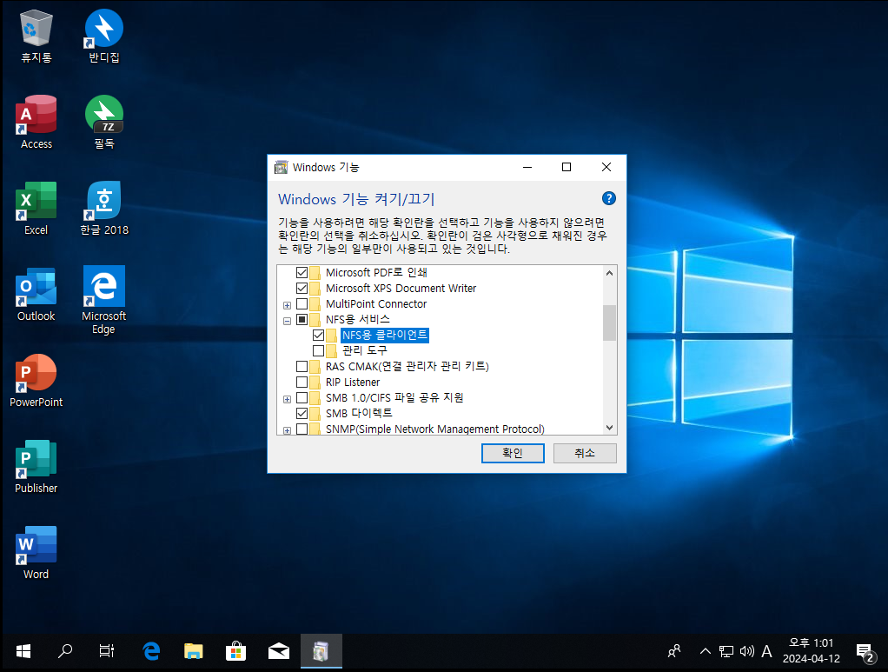The width and height of the screenshot is (888, 672).
Task: Open the People icon in system tray
Action: 674,652
